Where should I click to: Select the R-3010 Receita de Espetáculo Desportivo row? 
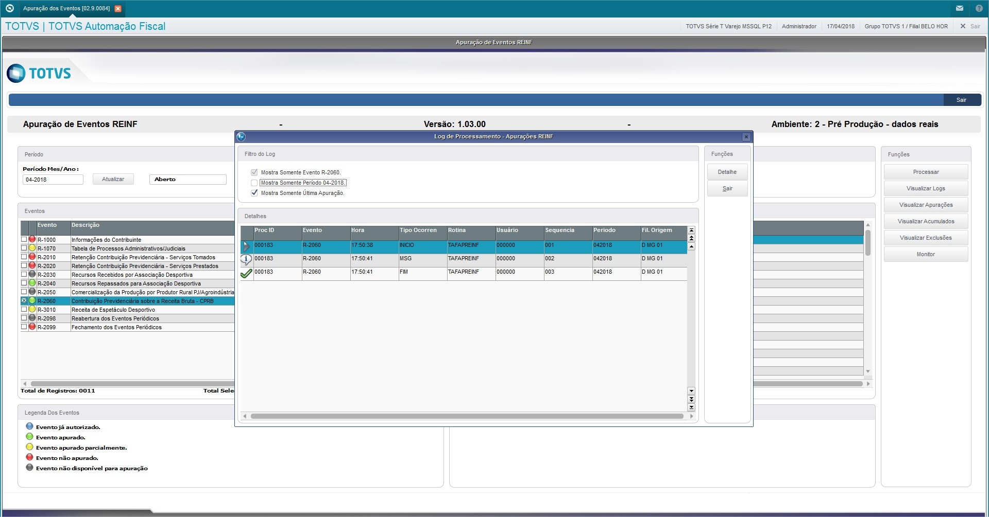pos(128,310)
